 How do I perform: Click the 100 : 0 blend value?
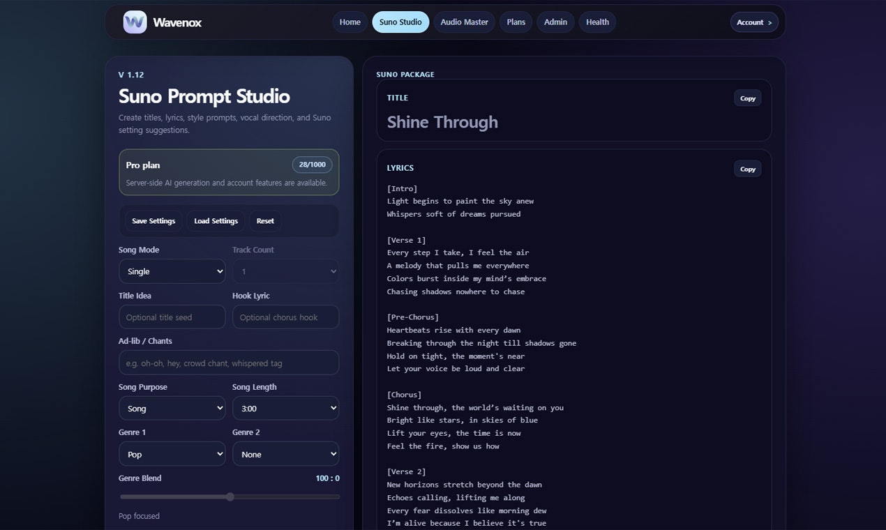[327, 478]
